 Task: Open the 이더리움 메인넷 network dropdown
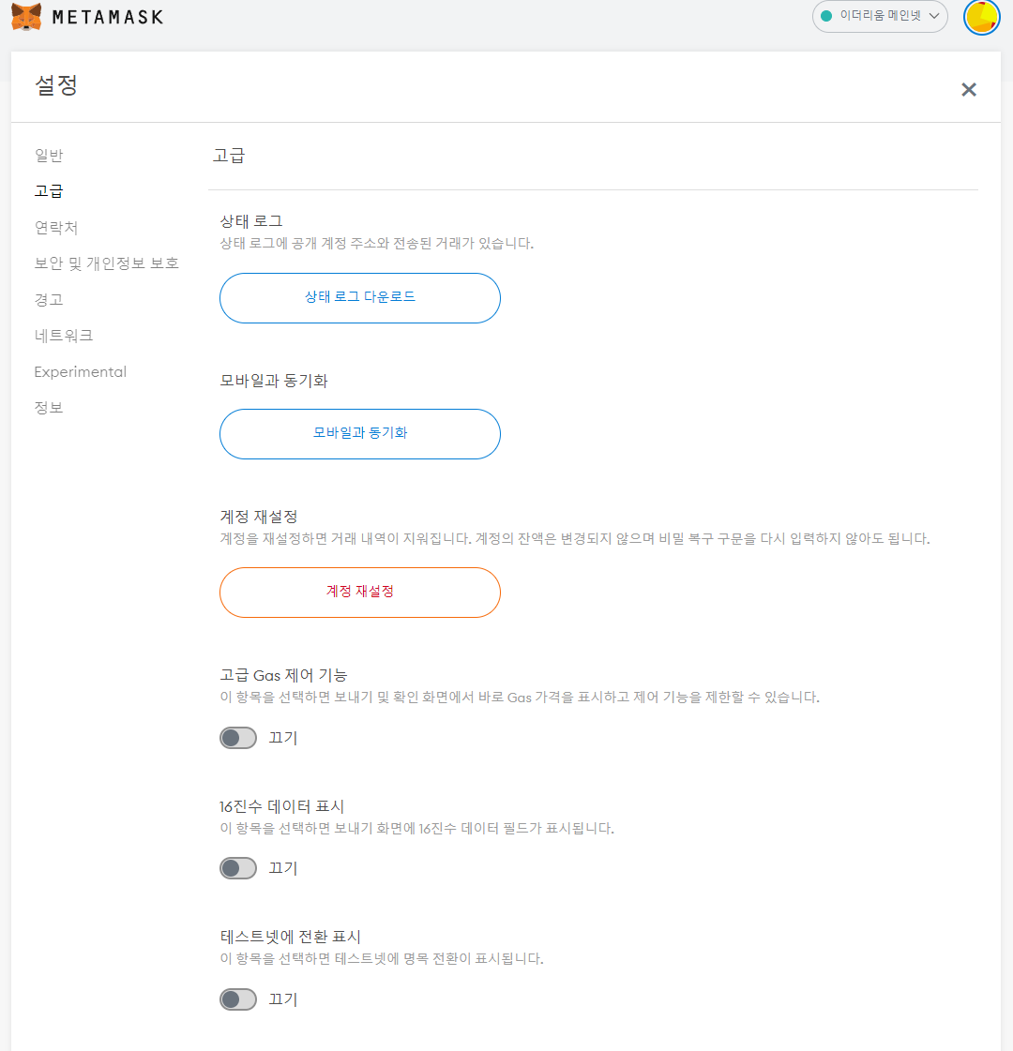coord(880,16)
